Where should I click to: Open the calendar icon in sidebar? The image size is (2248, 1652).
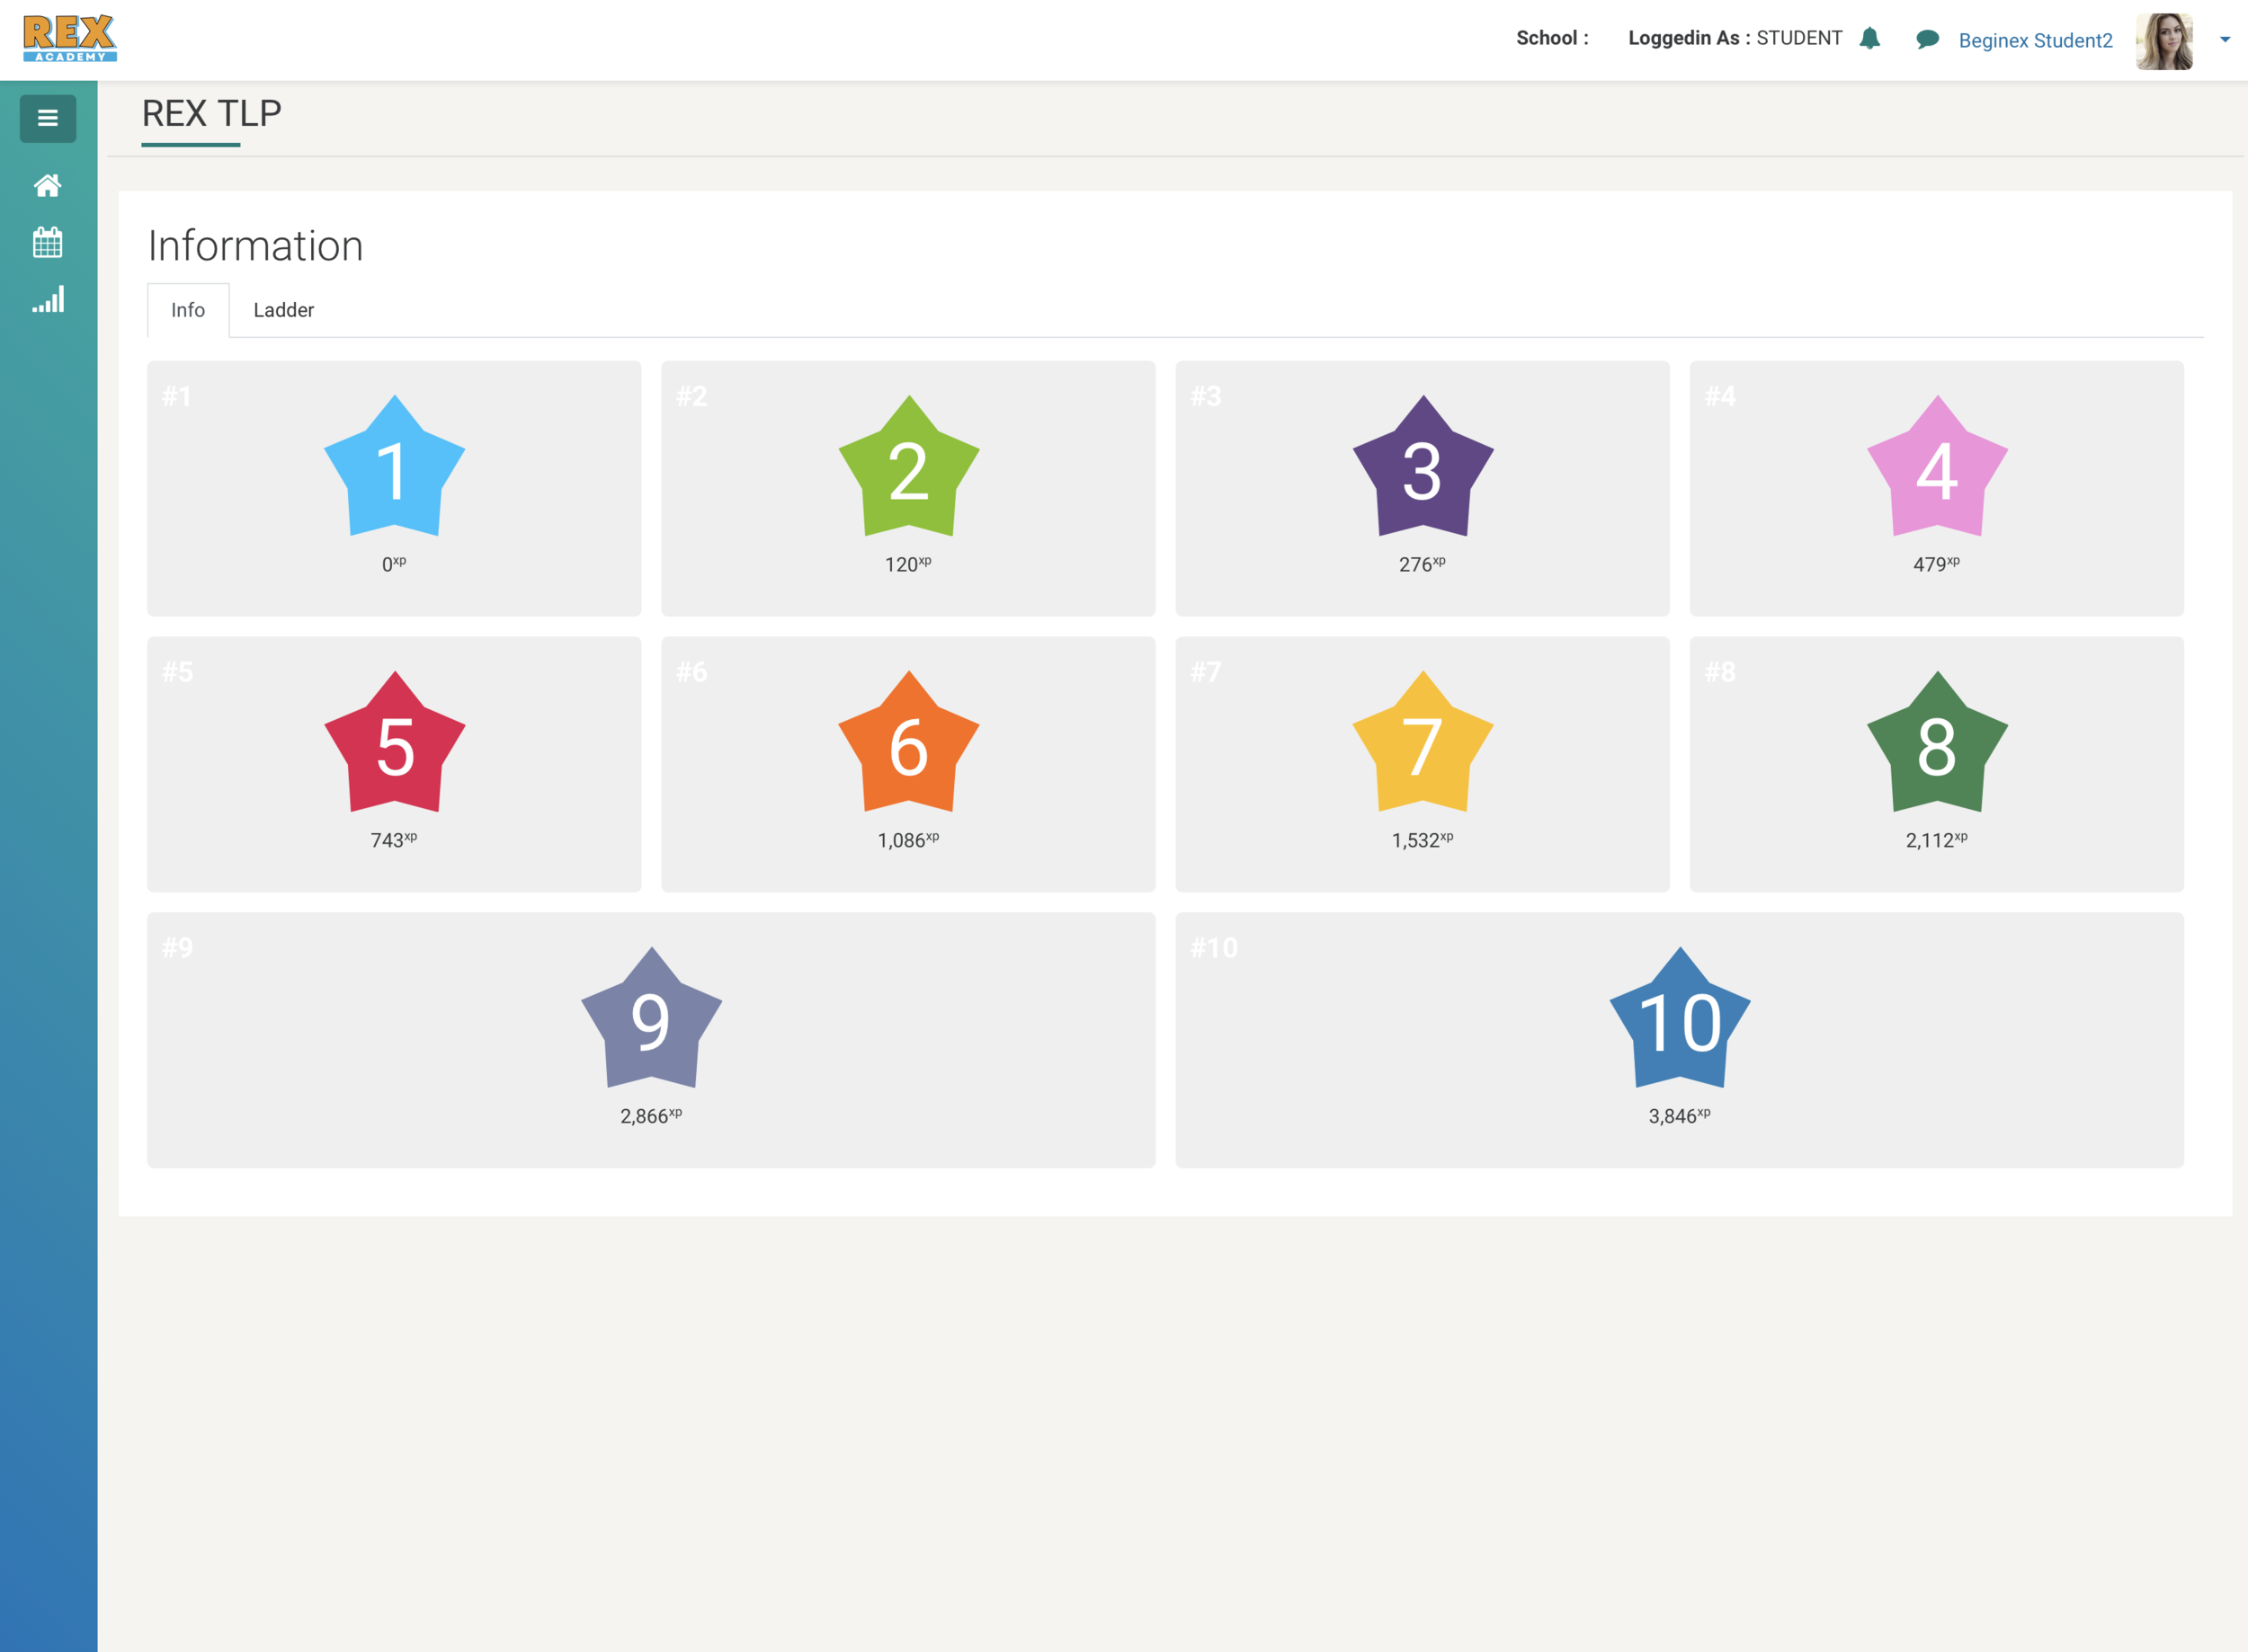point(47,242)
